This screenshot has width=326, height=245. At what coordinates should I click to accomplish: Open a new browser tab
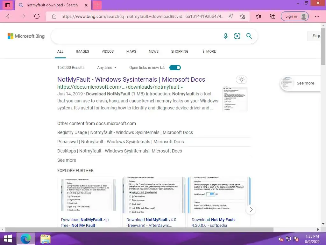point(97,5)
